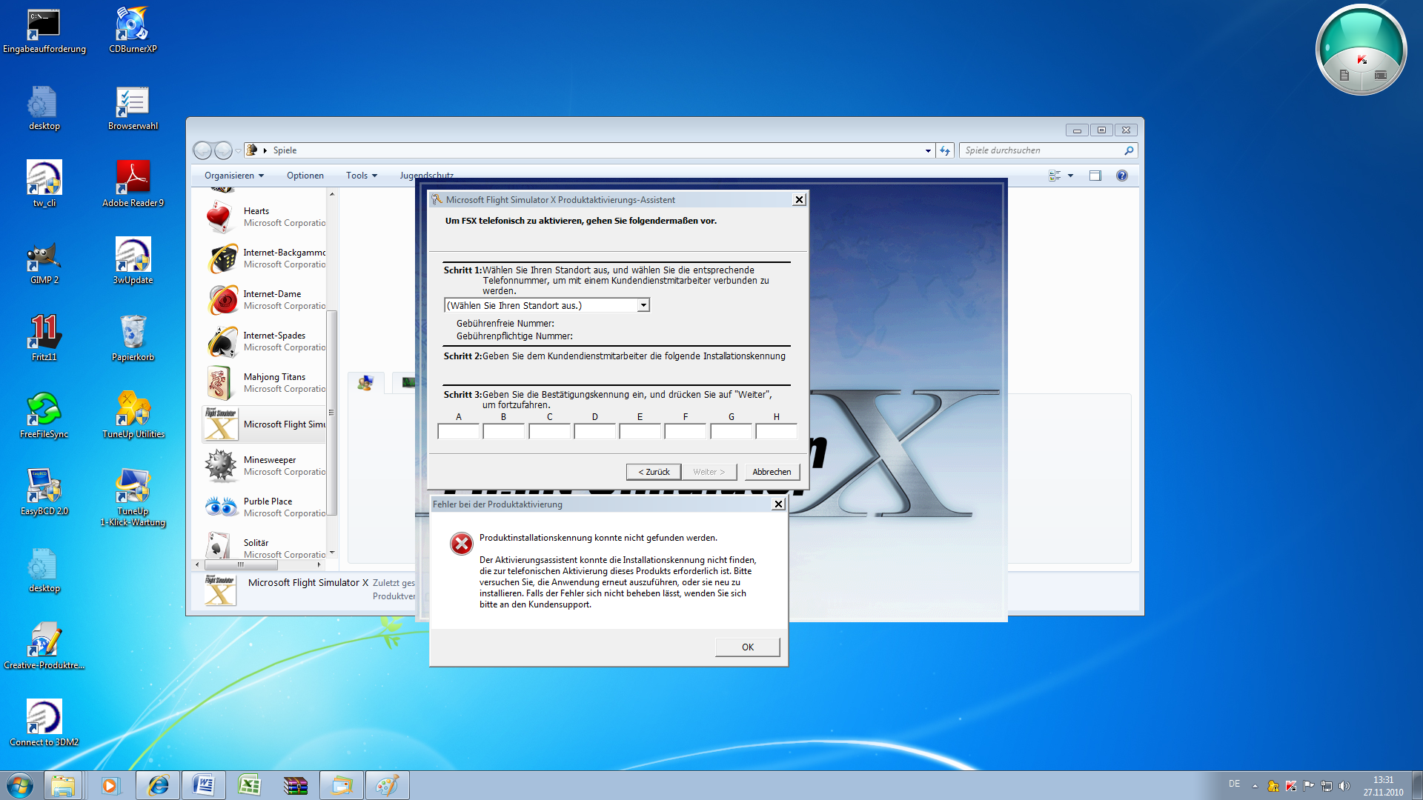Click confirmation code field D

coord(594,431)
